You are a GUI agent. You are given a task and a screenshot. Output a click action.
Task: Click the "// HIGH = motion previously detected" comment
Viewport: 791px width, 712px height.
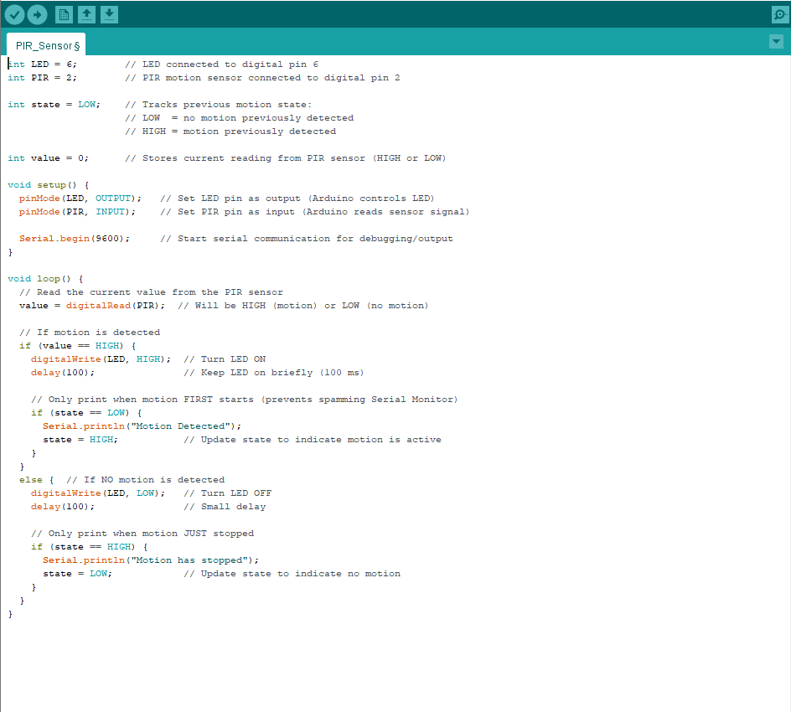230,132
